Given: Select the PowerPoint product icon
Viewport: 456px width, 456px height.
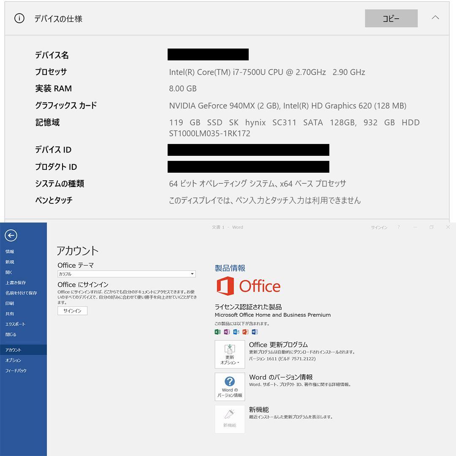Looking at the screenshot, I should [x=245, y=332].
